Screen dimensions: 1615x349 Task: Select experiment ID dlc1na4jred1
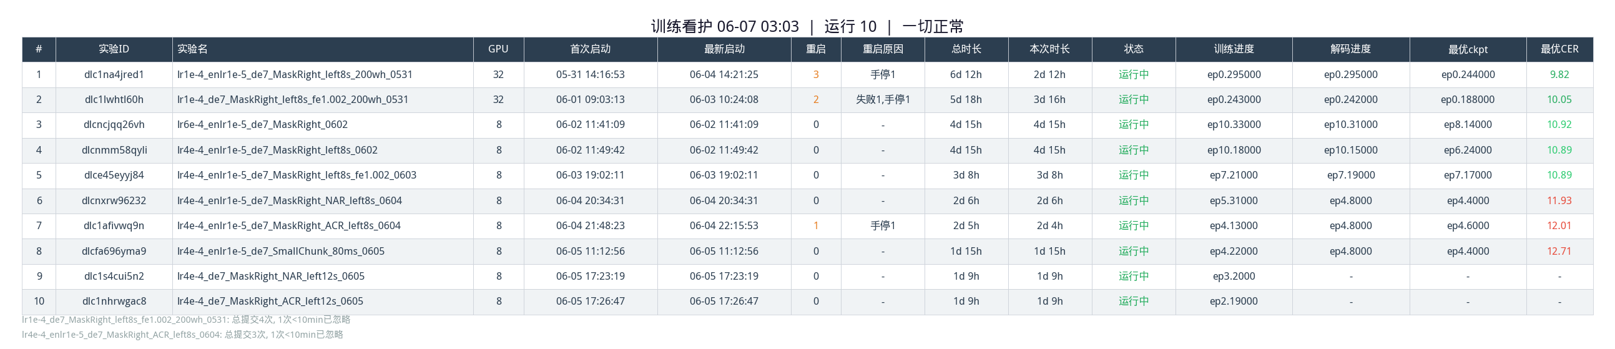pos(114,74)
